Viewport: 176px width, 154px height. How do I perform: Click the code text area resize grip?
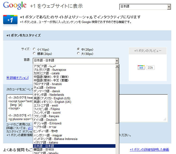coord(165,119)
